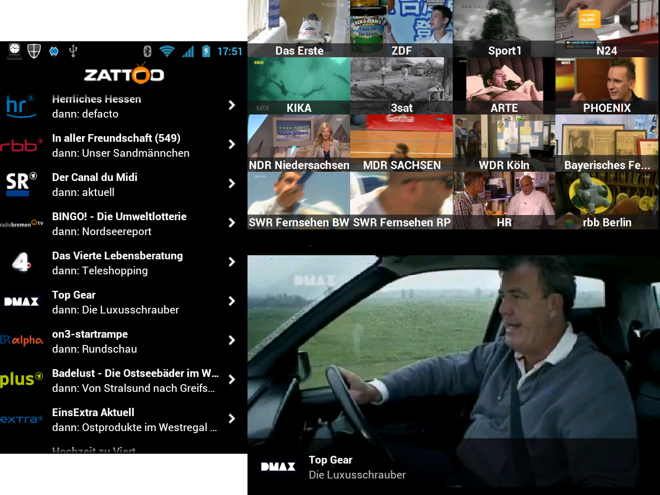Image resolution: width=660 pixels, height=495 pixels.
Task: Tap 'Der Canal du Midi' title
Action: [x=94, y=177]
